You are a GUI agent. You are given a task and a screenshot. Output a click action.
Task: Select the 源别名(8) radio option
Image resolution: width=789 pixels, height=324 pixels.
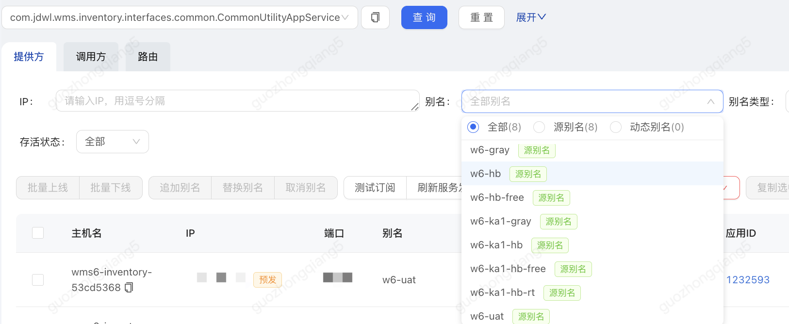click(539, 127)
